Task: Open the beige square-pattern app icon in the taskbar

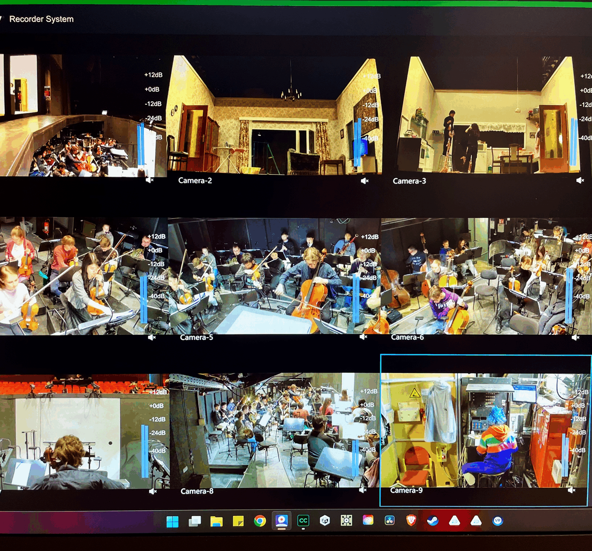Action: click(x=347, y=520)
